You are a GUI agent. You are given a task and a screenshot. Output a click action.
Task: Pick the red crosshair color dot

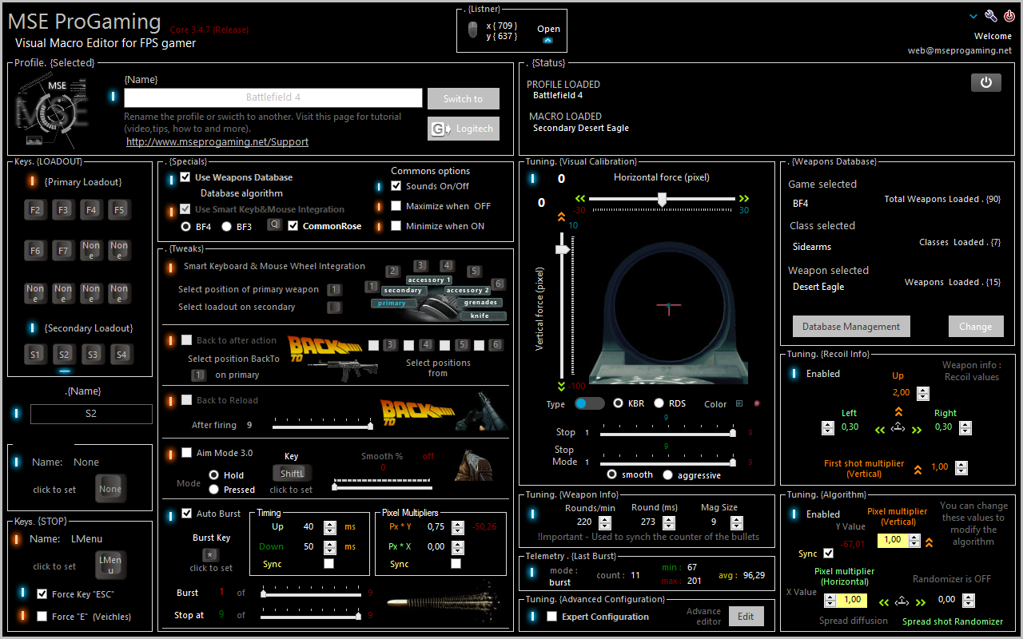click(x=756, y=403)
